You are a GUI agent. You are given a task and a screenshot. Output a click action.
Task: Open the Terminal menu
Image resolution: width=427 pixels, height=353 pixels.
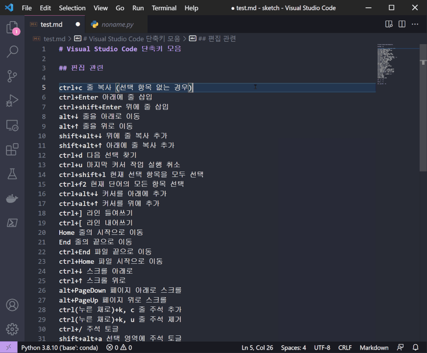164,8
